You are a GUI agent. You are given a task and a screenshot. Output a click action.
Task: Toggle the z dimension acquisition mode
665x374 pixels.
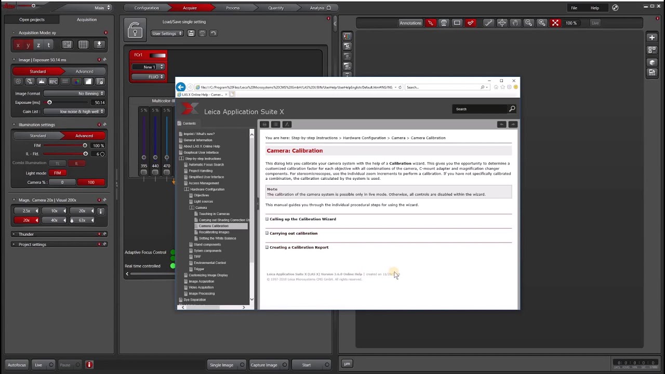click(38, 45)
